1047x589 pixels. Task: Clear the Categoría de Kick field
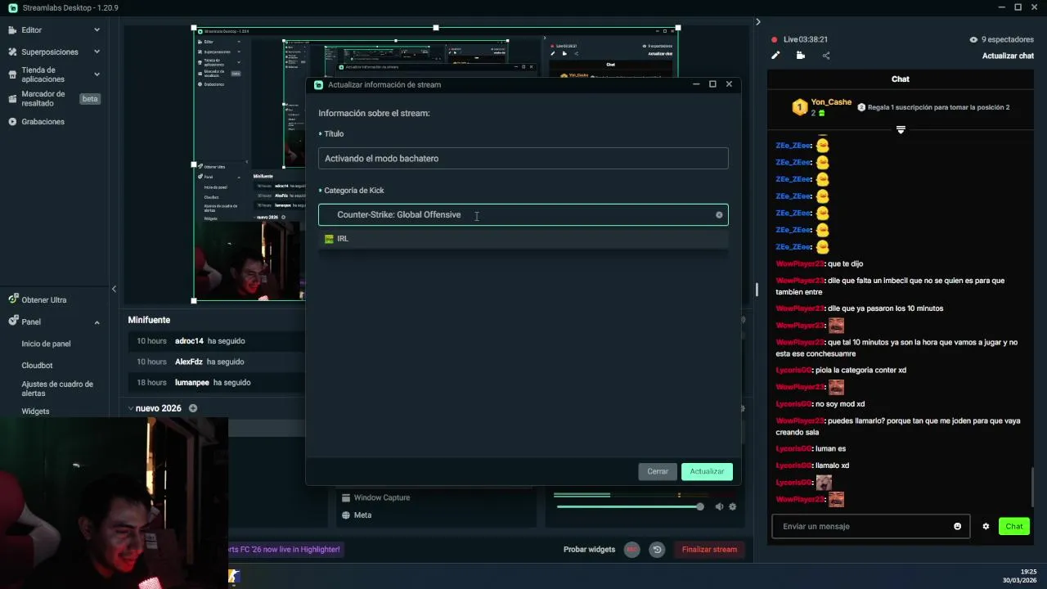pos(719,215)
